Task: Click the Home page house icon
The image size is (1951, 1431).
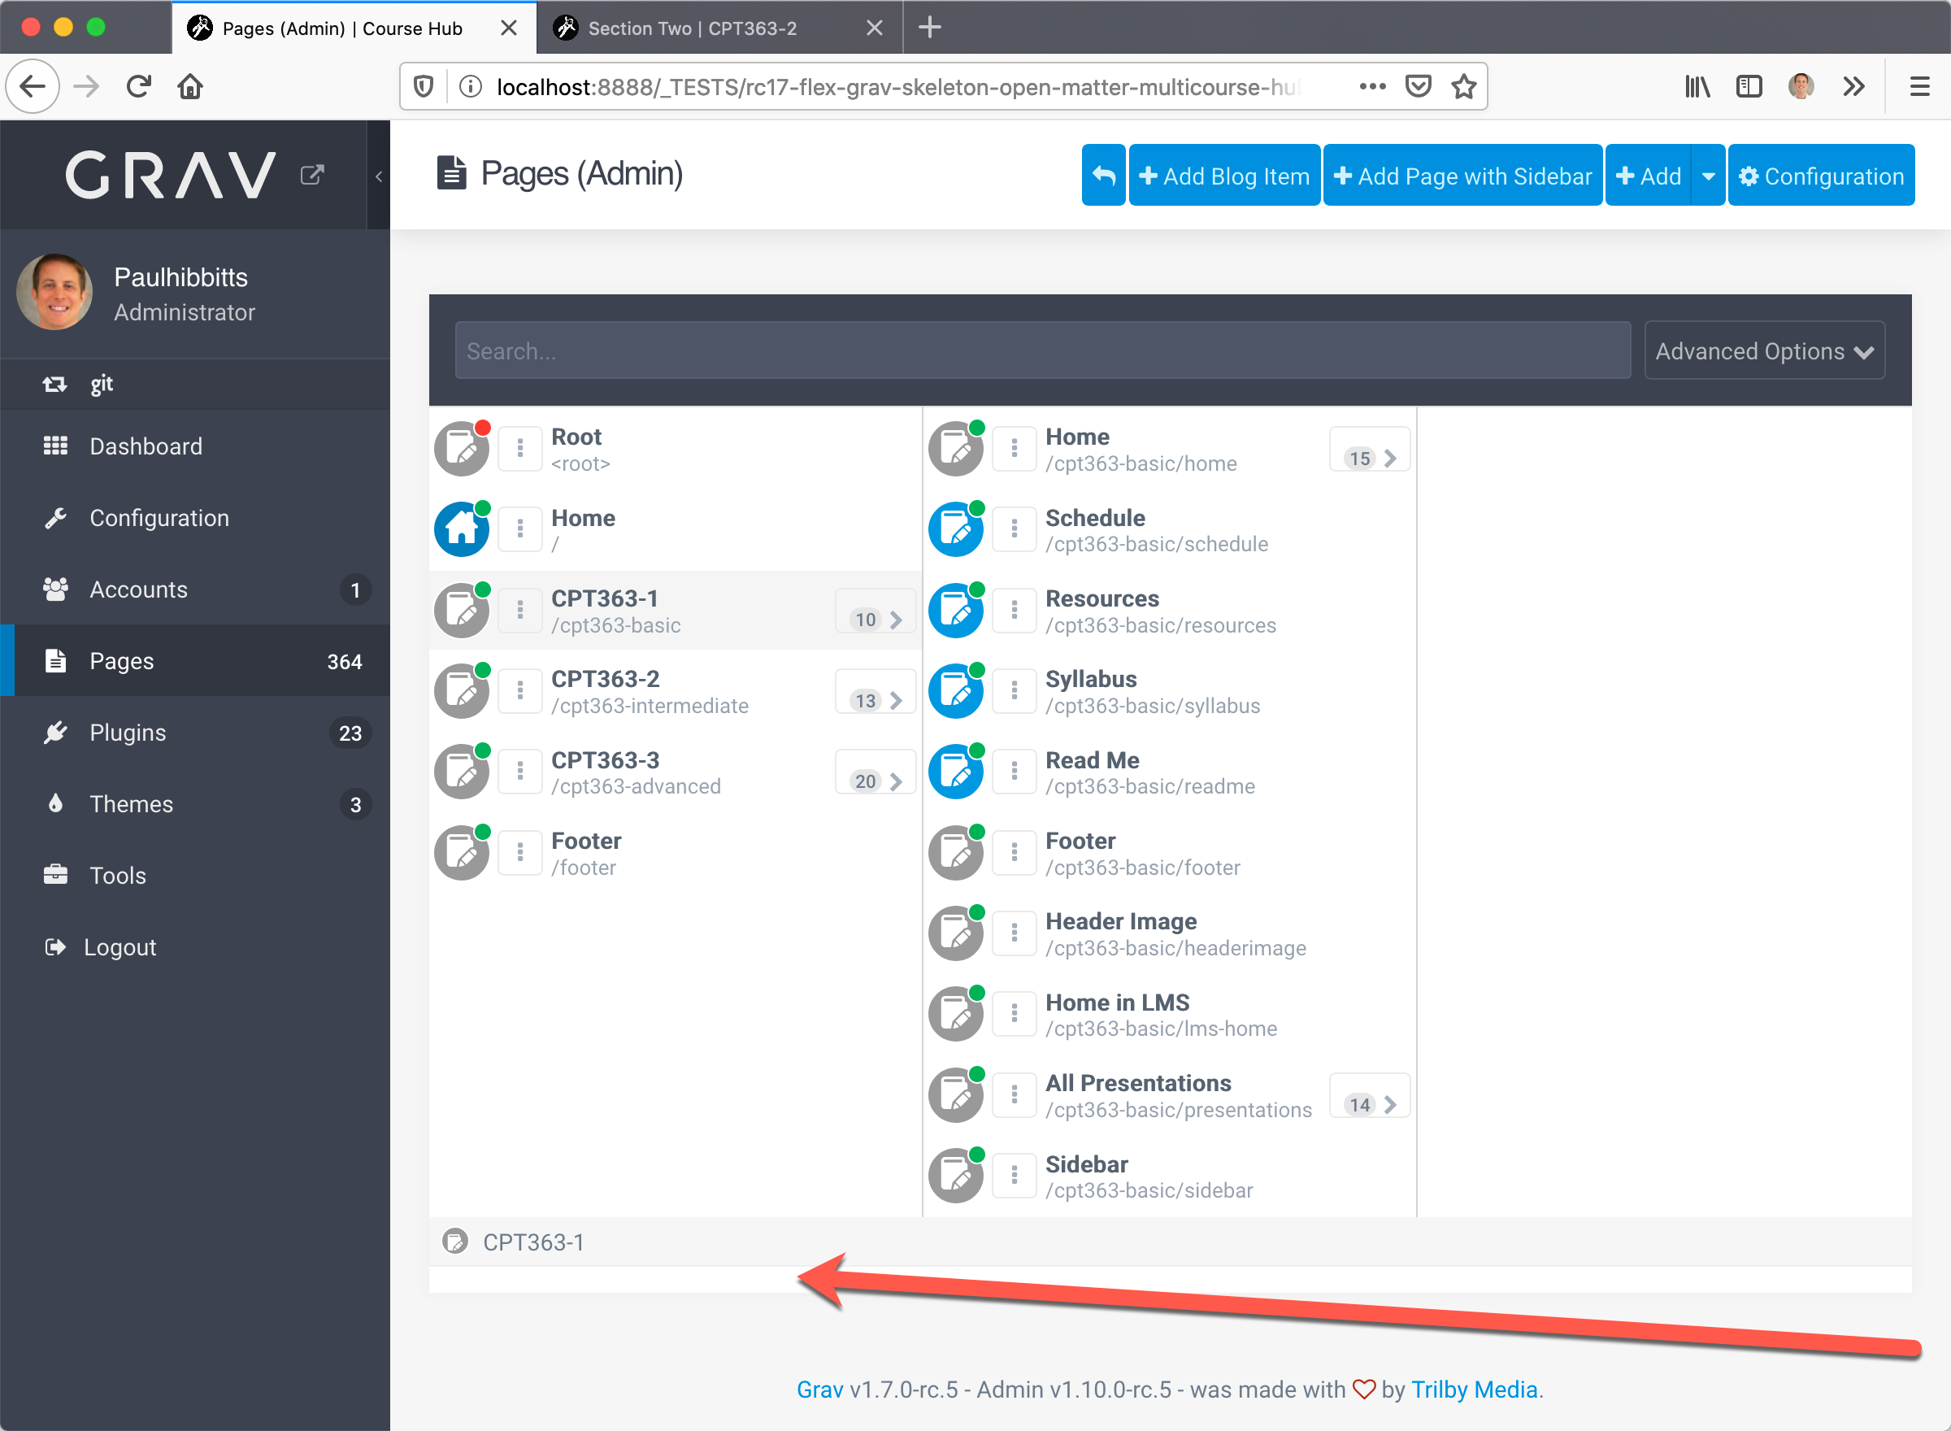Action: click(x=462, y=528)
